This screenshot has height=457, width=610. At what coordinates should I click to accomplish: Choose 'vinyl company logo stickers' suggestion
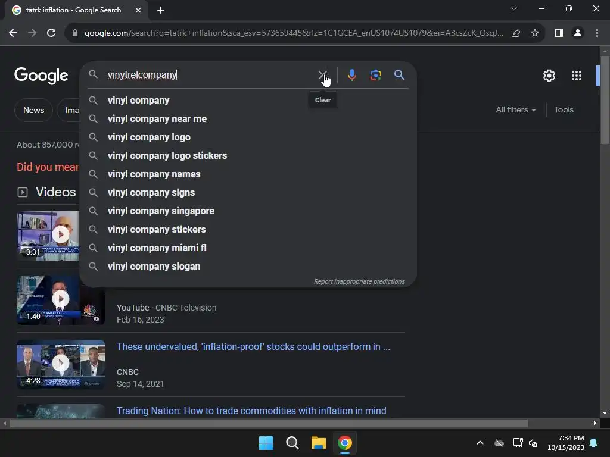tap(248, 155)
